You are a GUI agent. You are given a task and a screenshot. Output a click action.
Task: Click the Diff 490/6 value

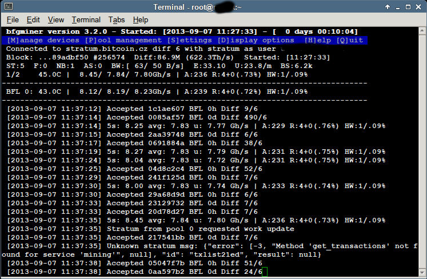point(244,117)
